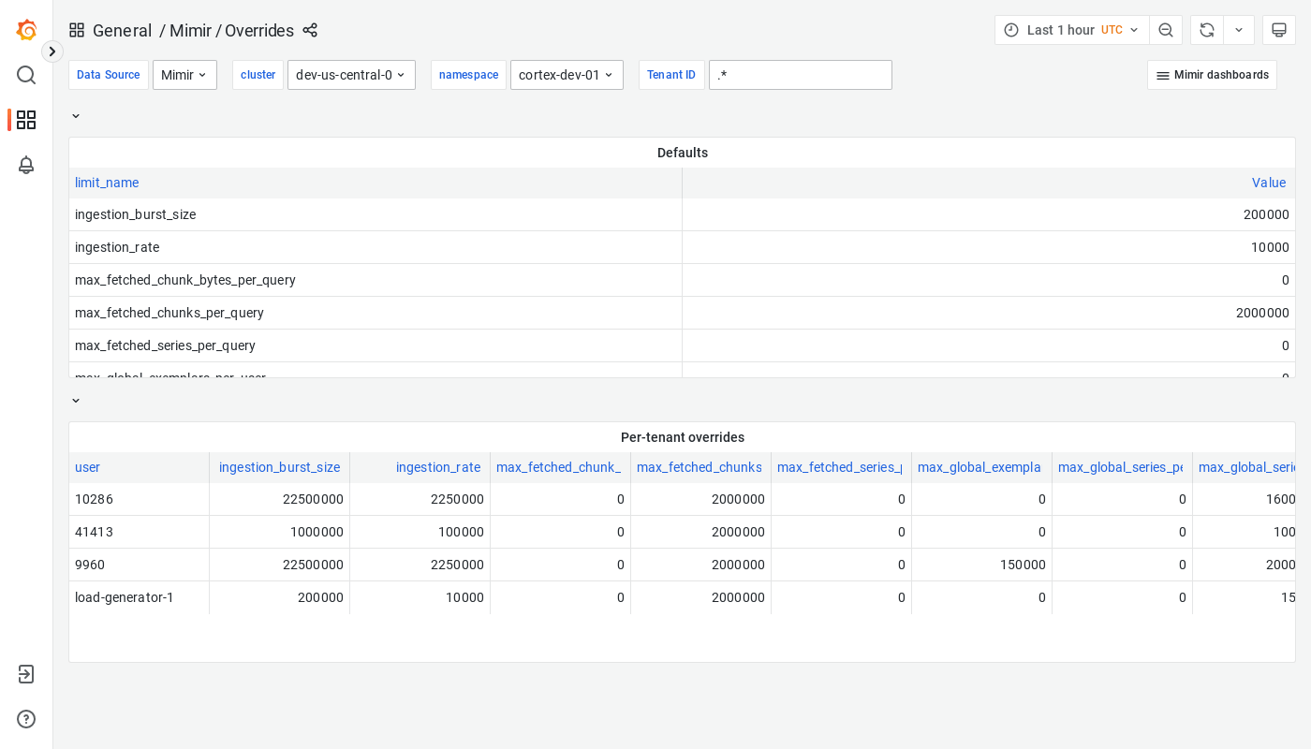Zoom out the time range with magnifier icon
Viewport: 1311px width, 749px height.
pyautogui.click(x=1166, y=30)
